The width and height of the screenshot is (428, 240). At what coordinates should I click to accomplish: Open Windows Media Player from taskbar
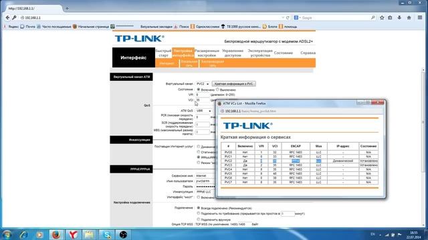click(x=39, y=235)
